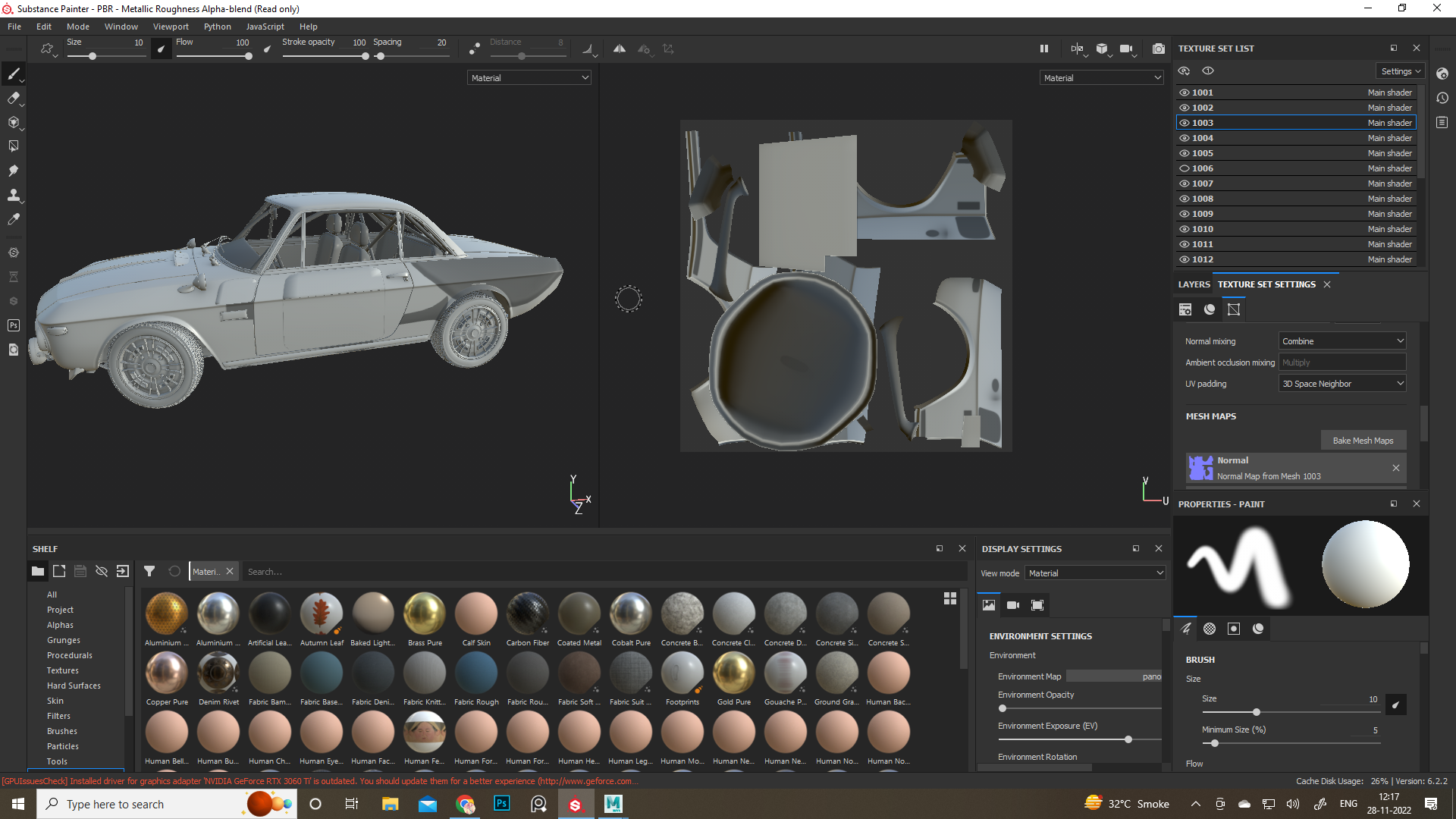The width and height of the screenshot is (1456, 819).
Task: Select the Projection tool in left toolbar
Action: click(x=14, y=122)
